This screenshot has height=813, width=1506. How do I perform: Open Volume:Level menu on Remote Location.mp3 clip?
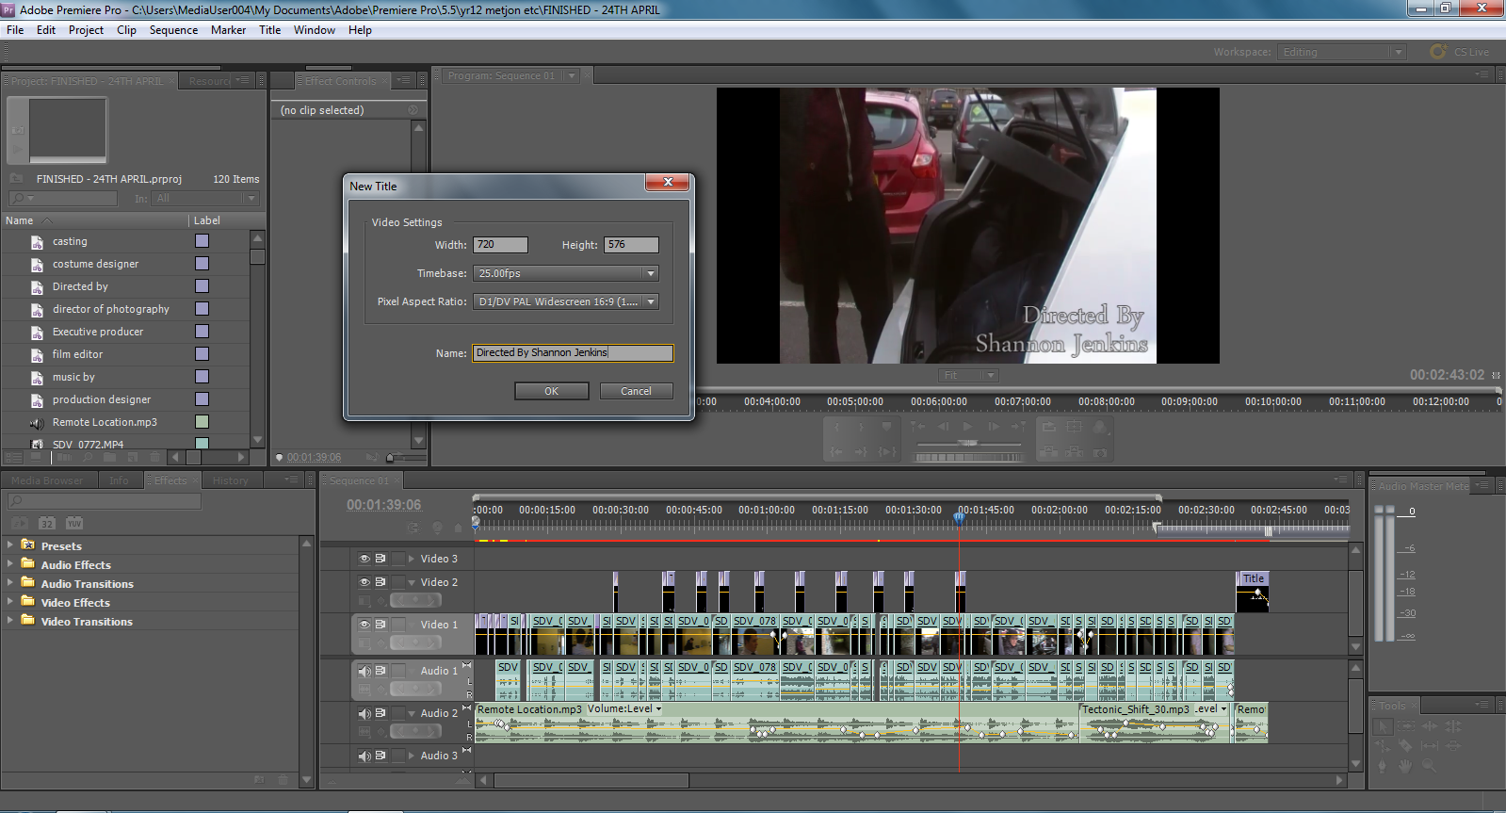pyautogui.click(x=624, y=709)
